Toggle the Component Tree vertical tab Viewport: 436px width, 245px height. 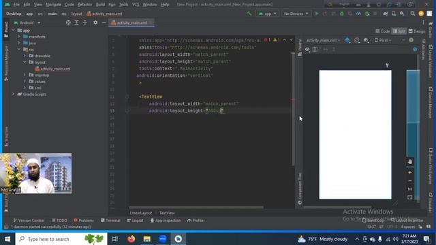300,189
